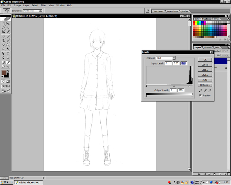The width and height of the screenshot is (231, 185).
Task: Click the set black point eyedropper
Action: tap(200, 91)
